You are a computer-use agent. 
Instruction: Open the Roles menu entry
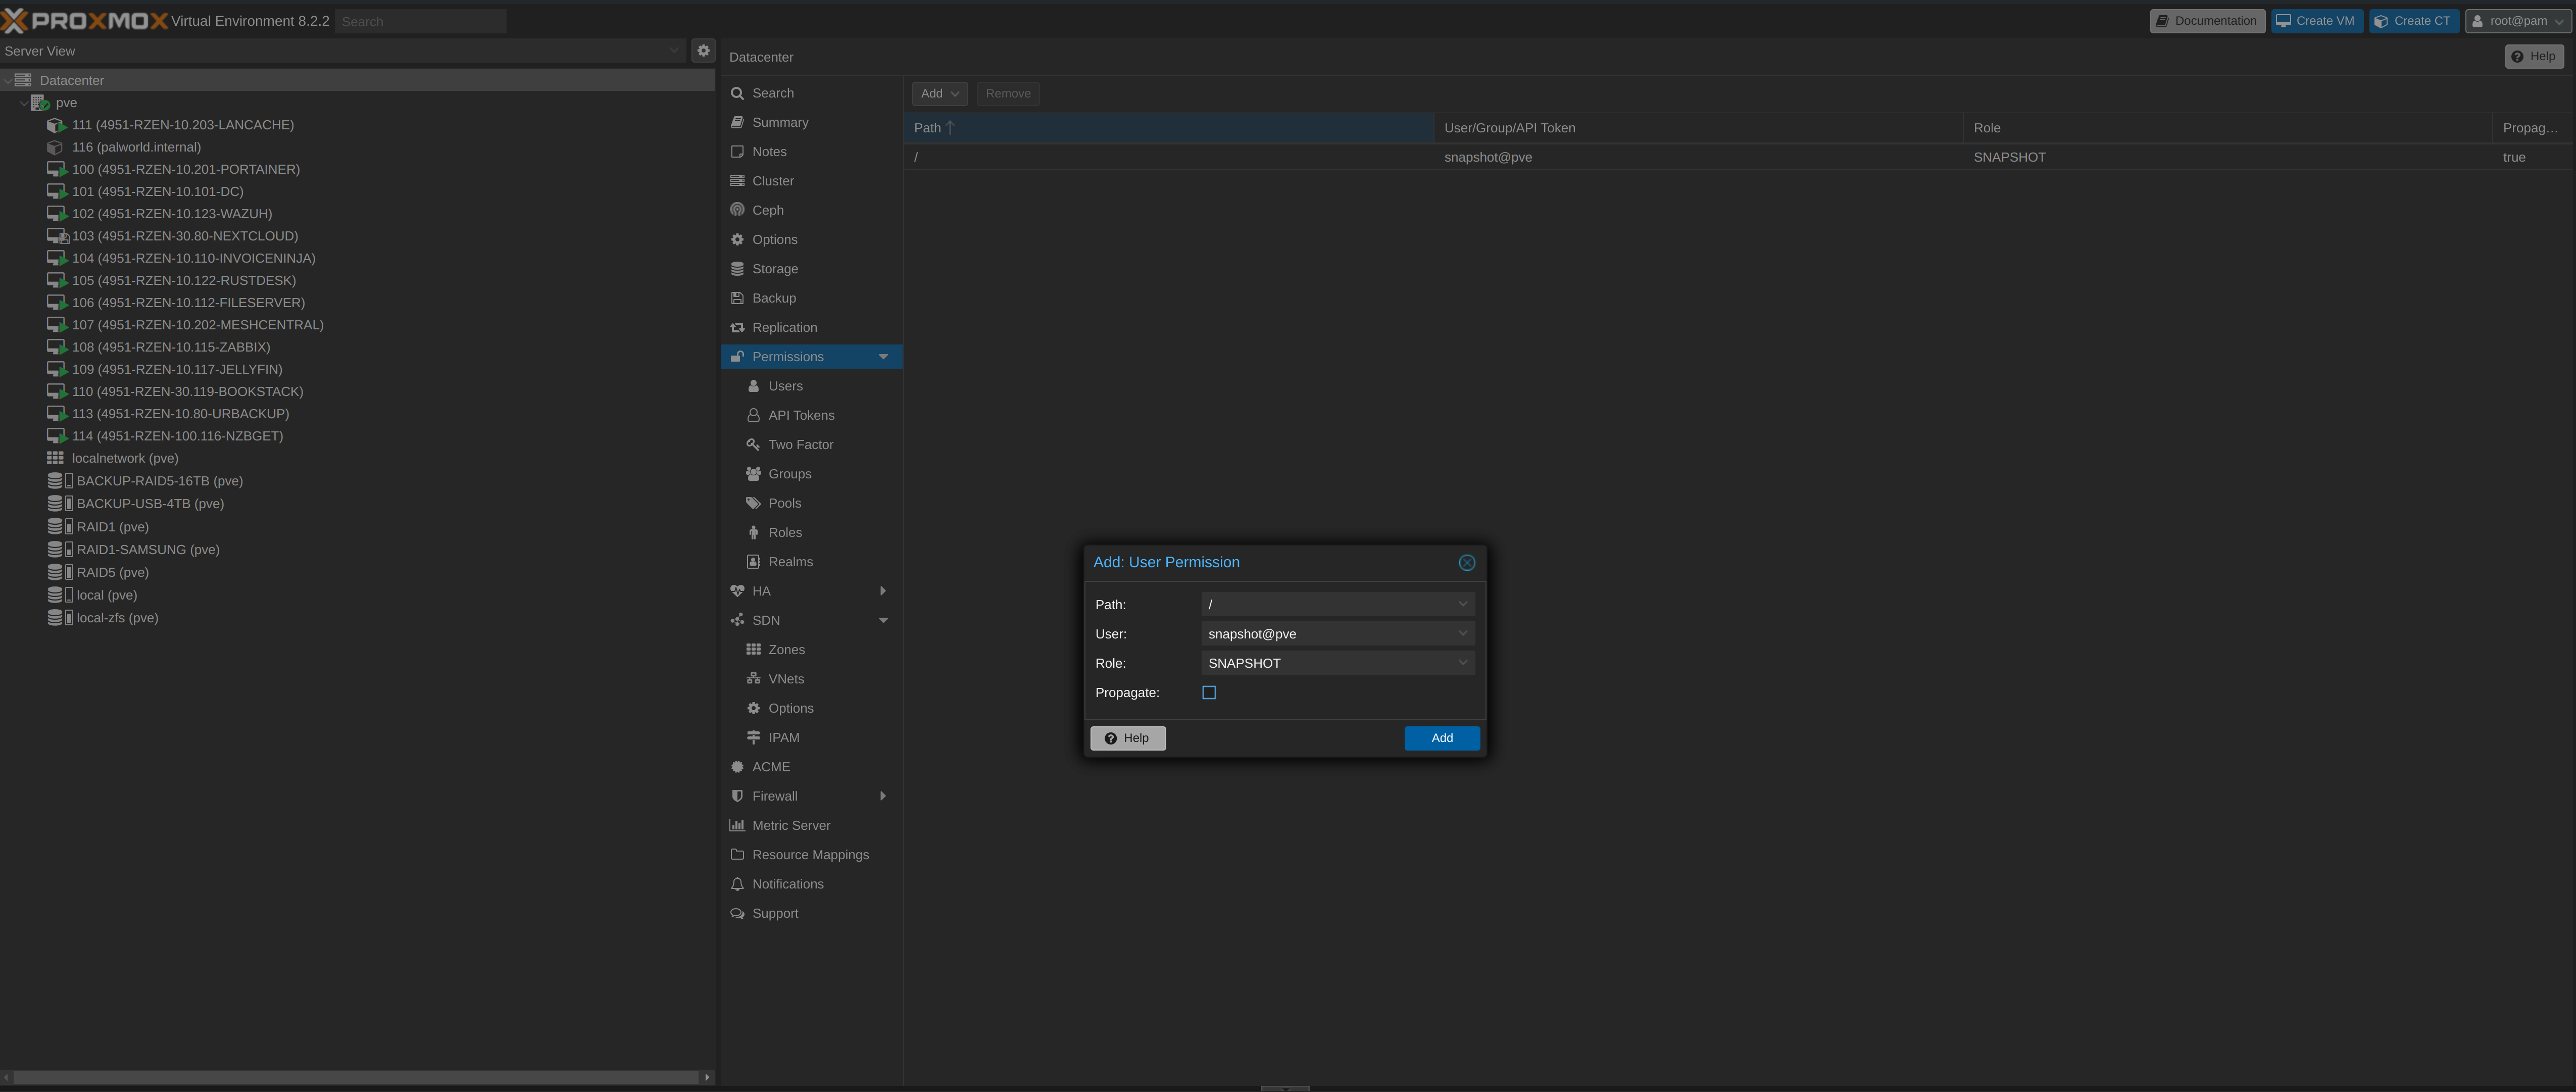click(x=785, y=533)
